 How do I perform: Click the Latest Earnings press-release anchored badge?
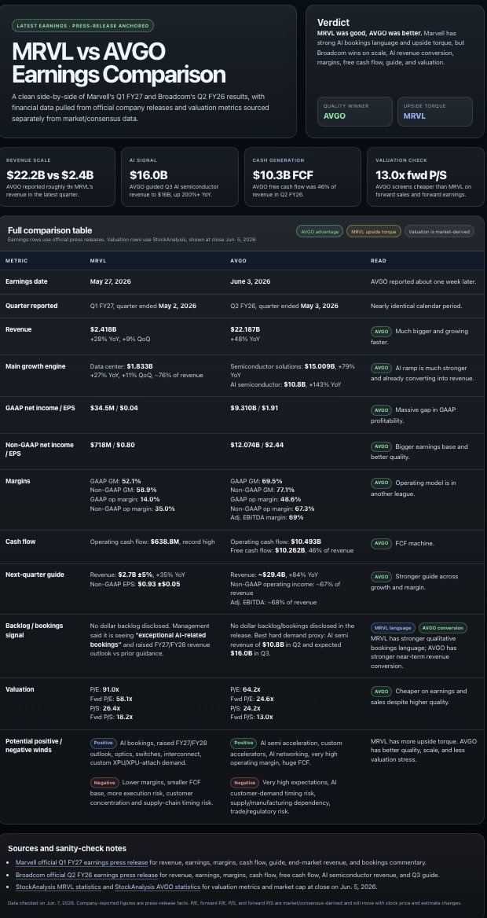click(82, 26)
